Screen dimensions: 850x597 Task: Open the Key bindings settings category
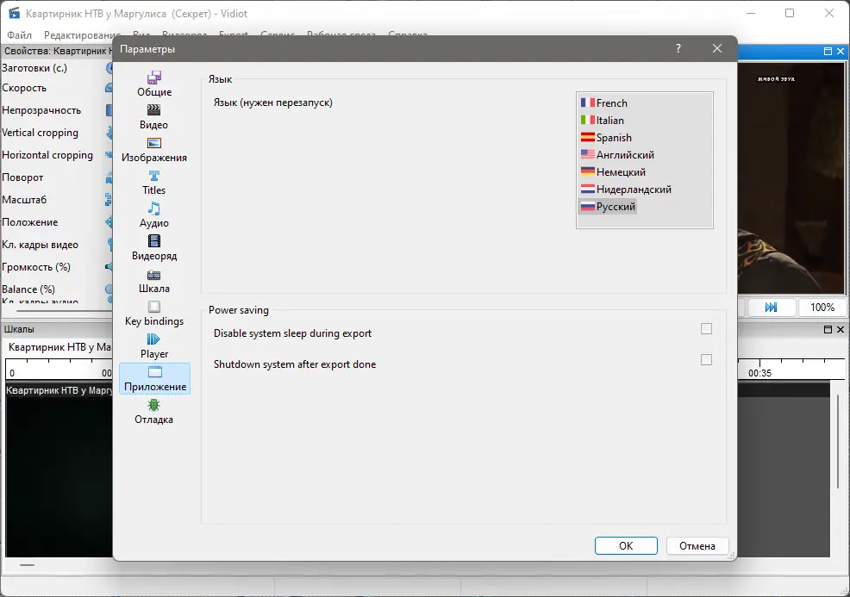[154, 314]
